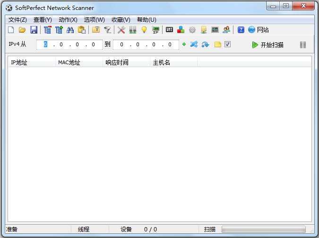Click 线程 status bar label

coord(84,229)
